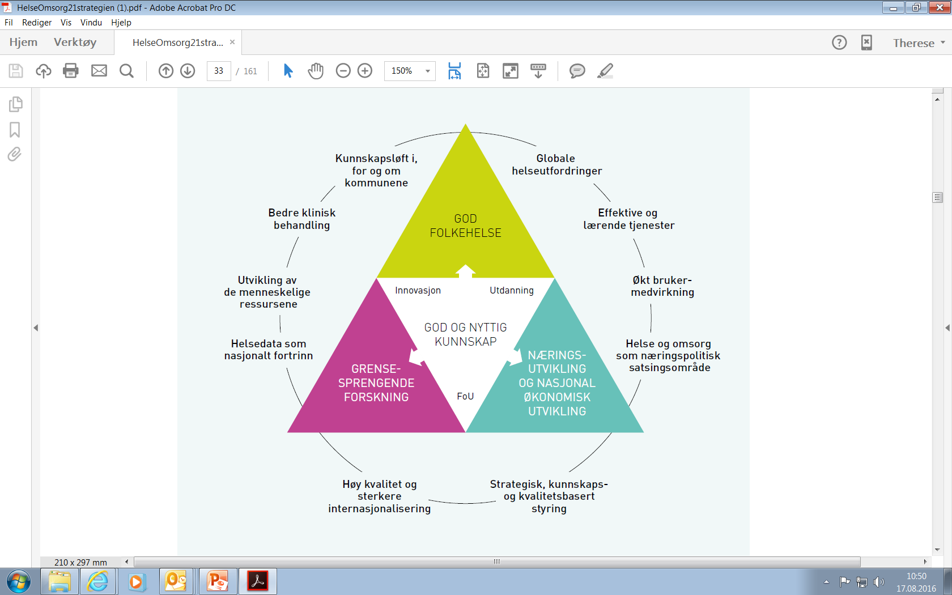Zoom out with minus icon
952x595 pixels.
tap(343, 71)
